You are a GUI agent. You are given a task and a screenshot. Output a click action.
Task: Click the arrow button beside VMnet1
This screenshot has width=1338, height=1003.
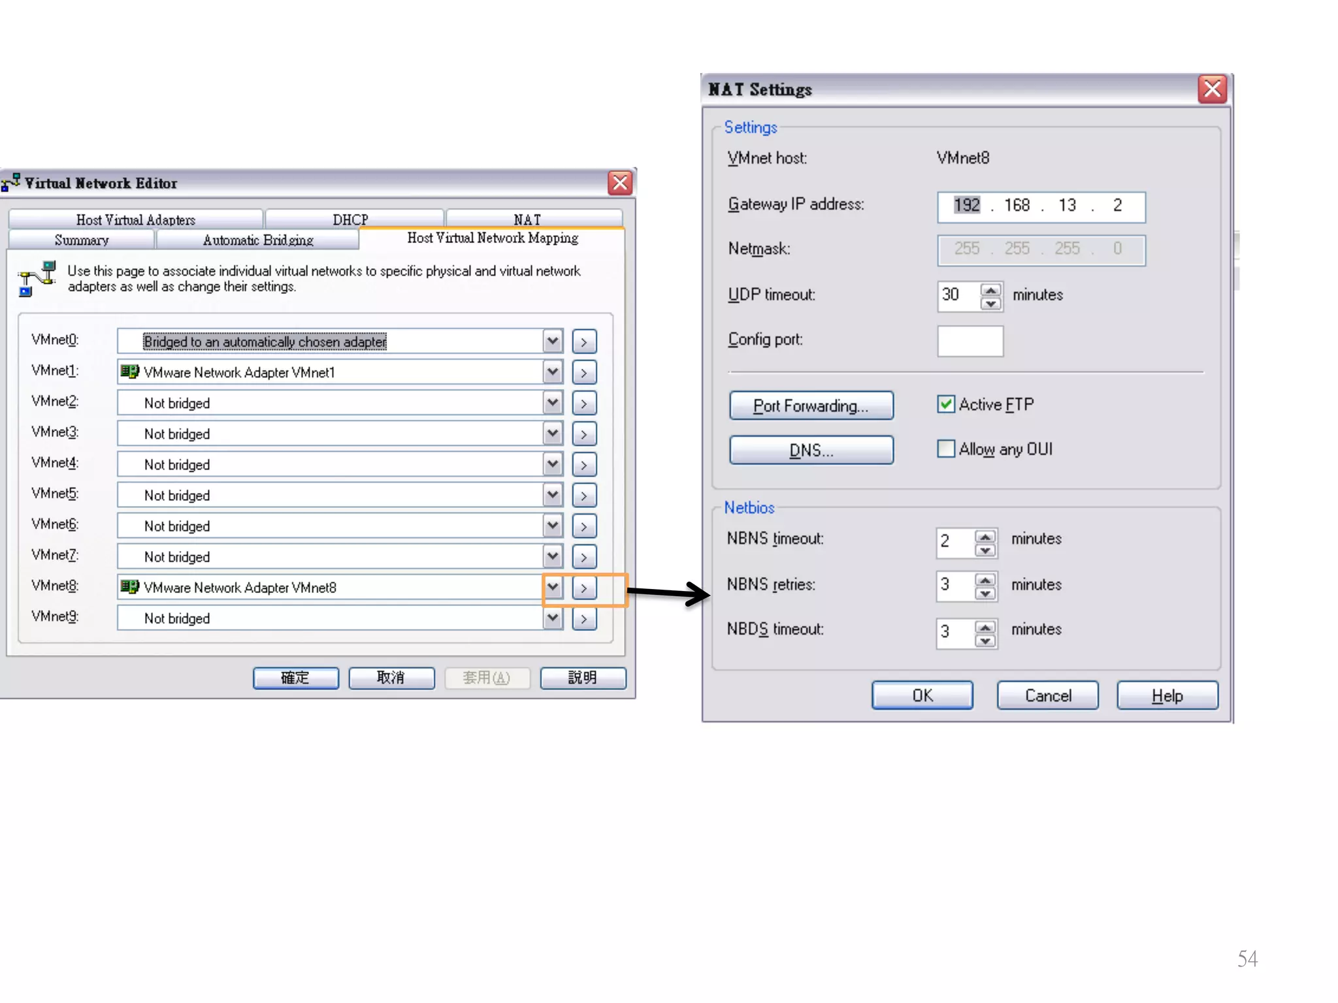pos(583,373)
